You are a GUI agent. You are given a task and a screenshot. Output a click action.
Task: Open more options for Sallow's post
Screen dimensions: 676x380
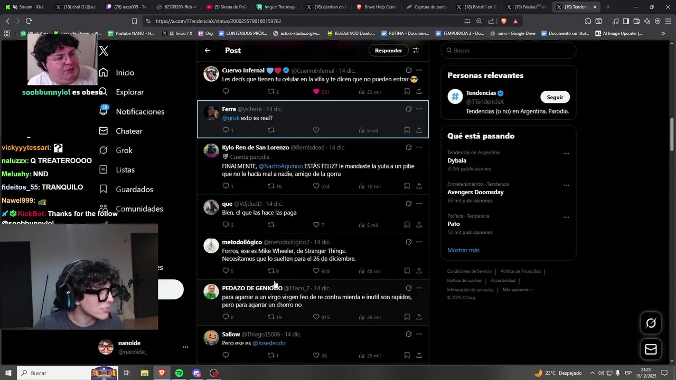tap(419, 335)
